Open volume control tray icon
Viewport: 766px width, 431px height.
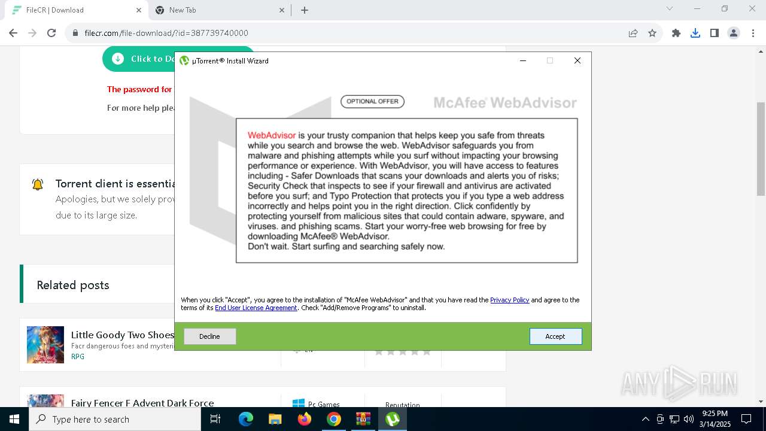689,419
